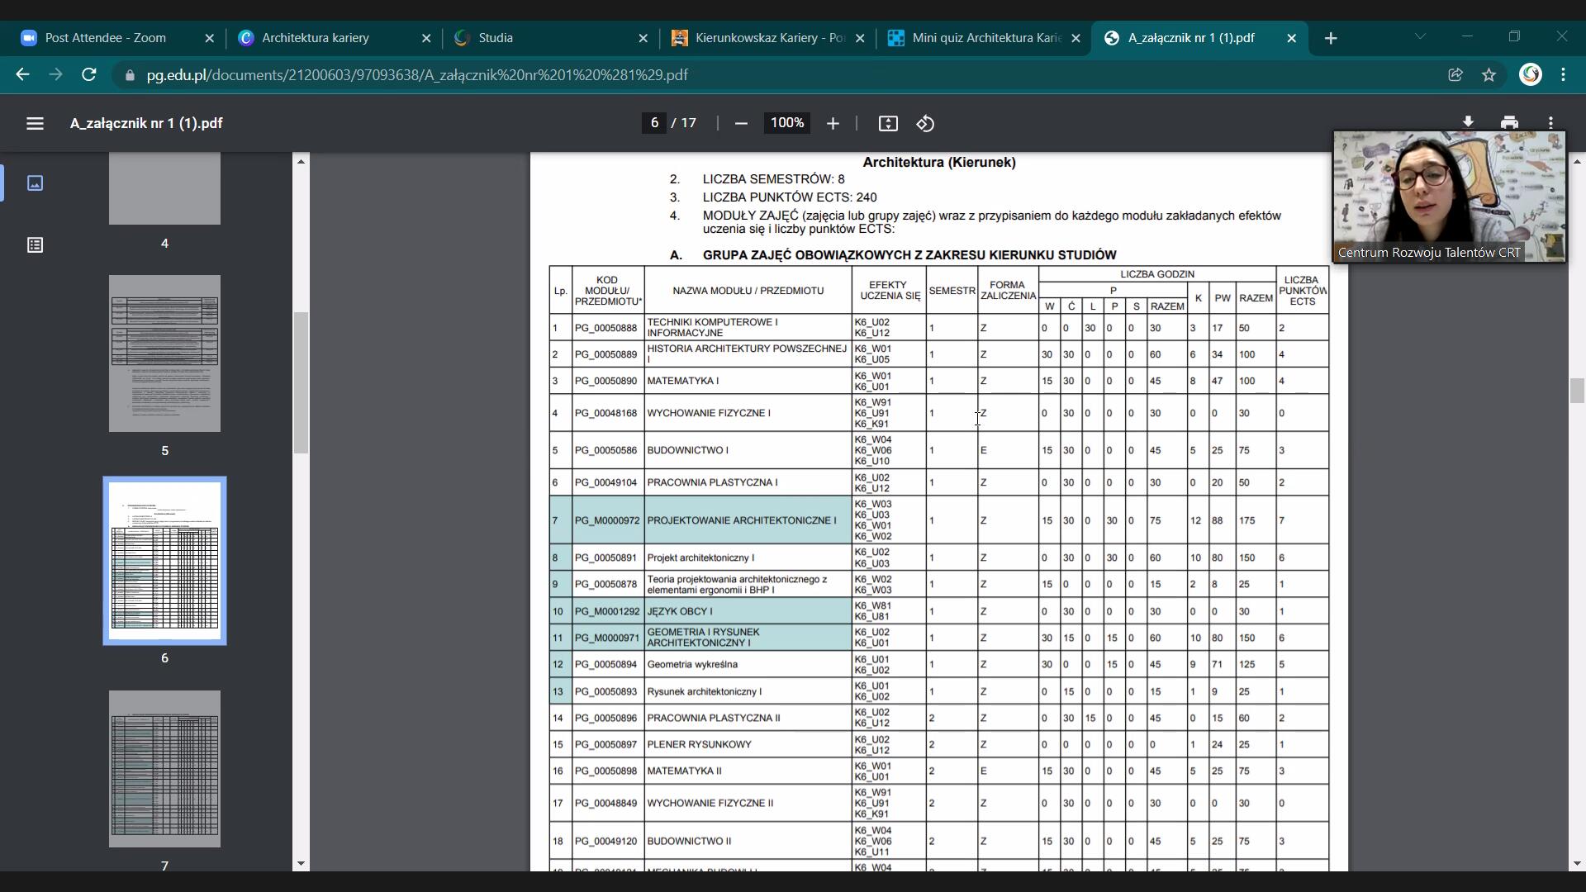
Task: Click the zoom in plus icon
Action: coord(833,123)
